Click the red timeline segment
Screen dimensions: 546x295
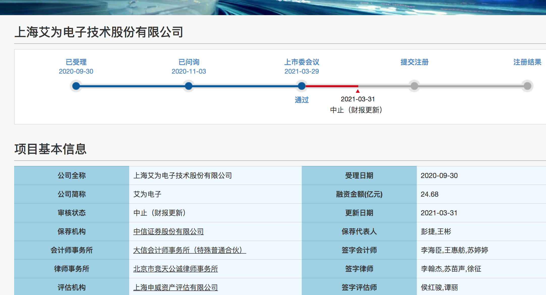coord(332,86)
